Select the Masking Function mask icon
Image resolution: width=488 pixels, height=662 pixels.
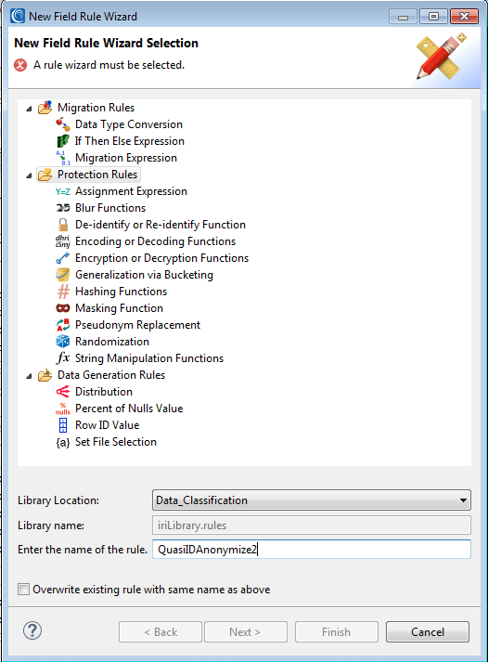[63, 308]
